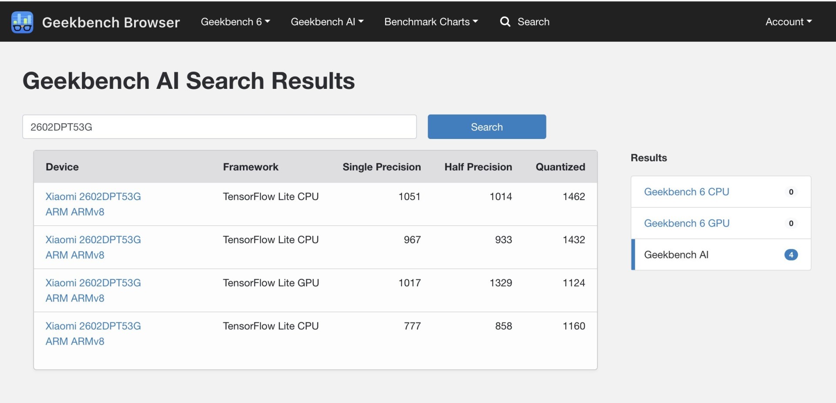
Task: Click the Geekbench logo icon
Action: (x=22, y=22)
